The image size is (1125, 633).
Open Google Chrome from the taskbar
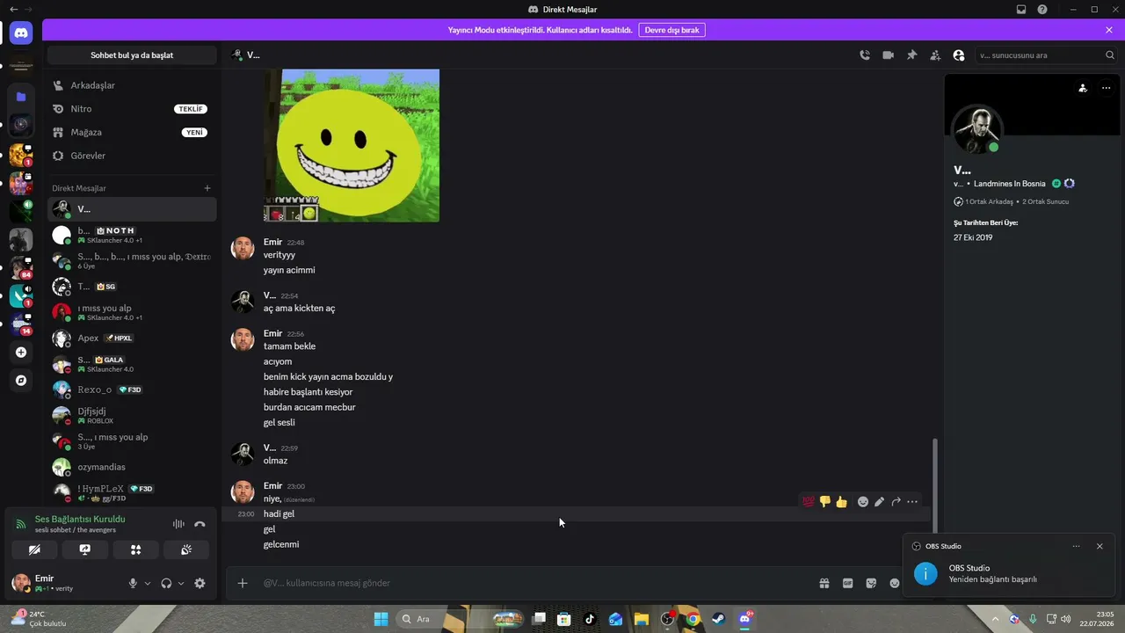click(x=693, y=619)
